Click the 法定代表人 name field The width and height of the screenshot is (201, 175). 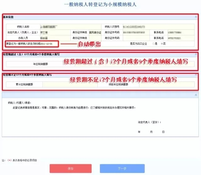[x=55, y=32]
